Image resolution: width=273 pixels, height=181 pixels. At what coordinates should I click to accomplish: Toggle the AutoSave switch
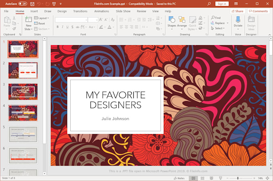[x=23, y=4]
